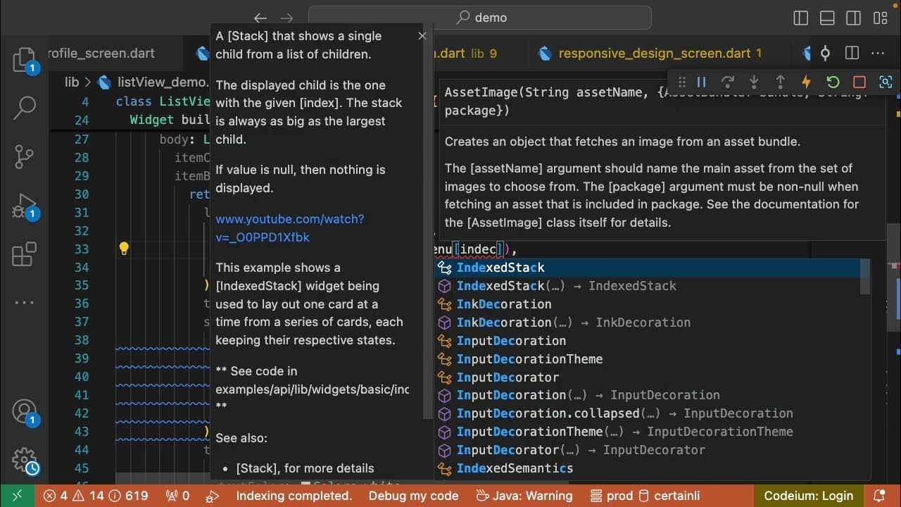Stop debugging with the red square
Viewport: 901px width, 507px height.
pos(859,82)
